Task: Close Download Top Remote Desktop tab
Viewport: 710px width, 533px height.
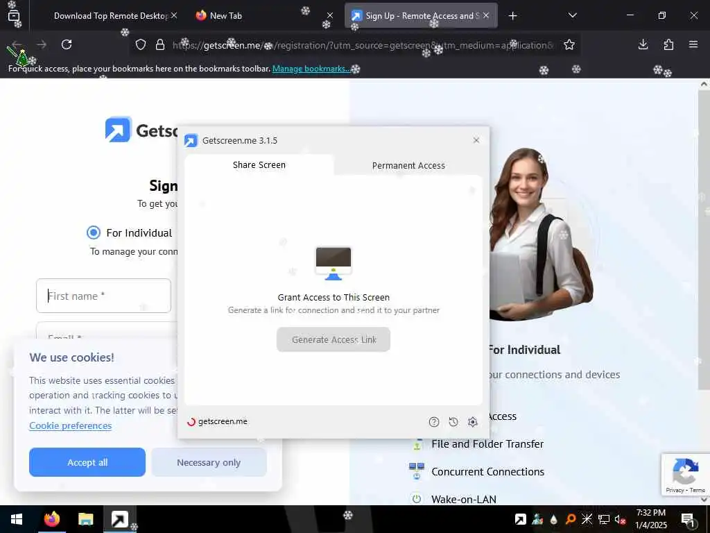Action: (x=174, y=15)
